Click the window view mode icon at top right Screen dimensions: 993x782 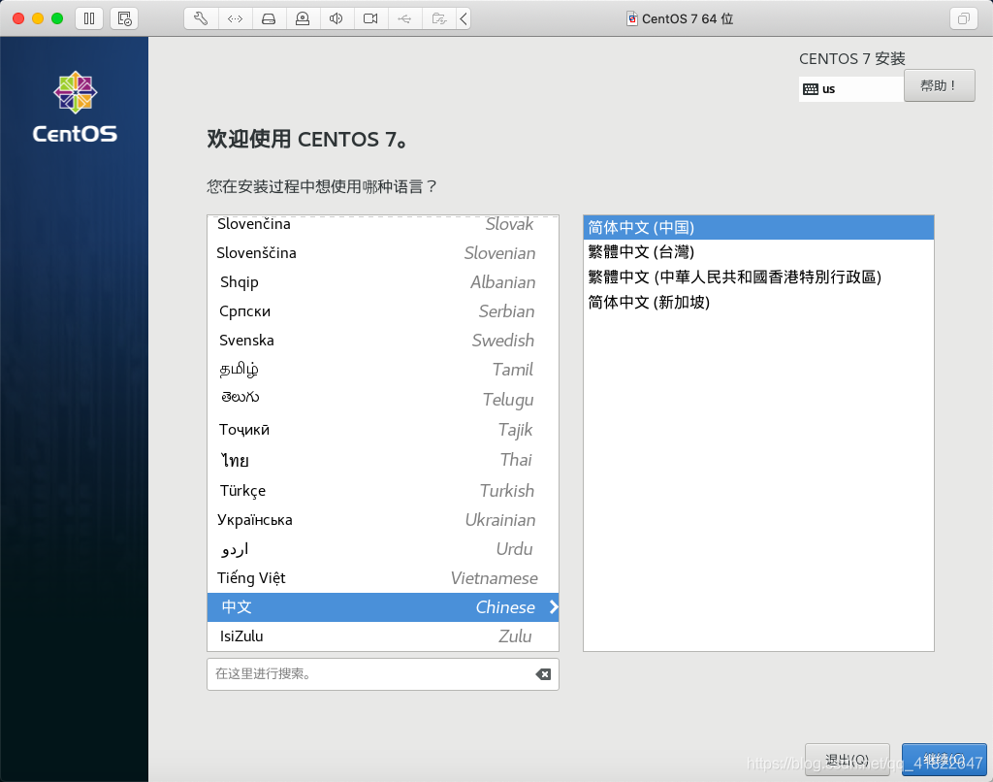963,18
